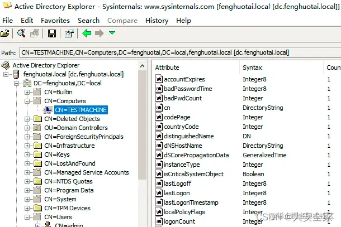
Task: Click the distinguishedName attribute icon
Action: point(159,136)
